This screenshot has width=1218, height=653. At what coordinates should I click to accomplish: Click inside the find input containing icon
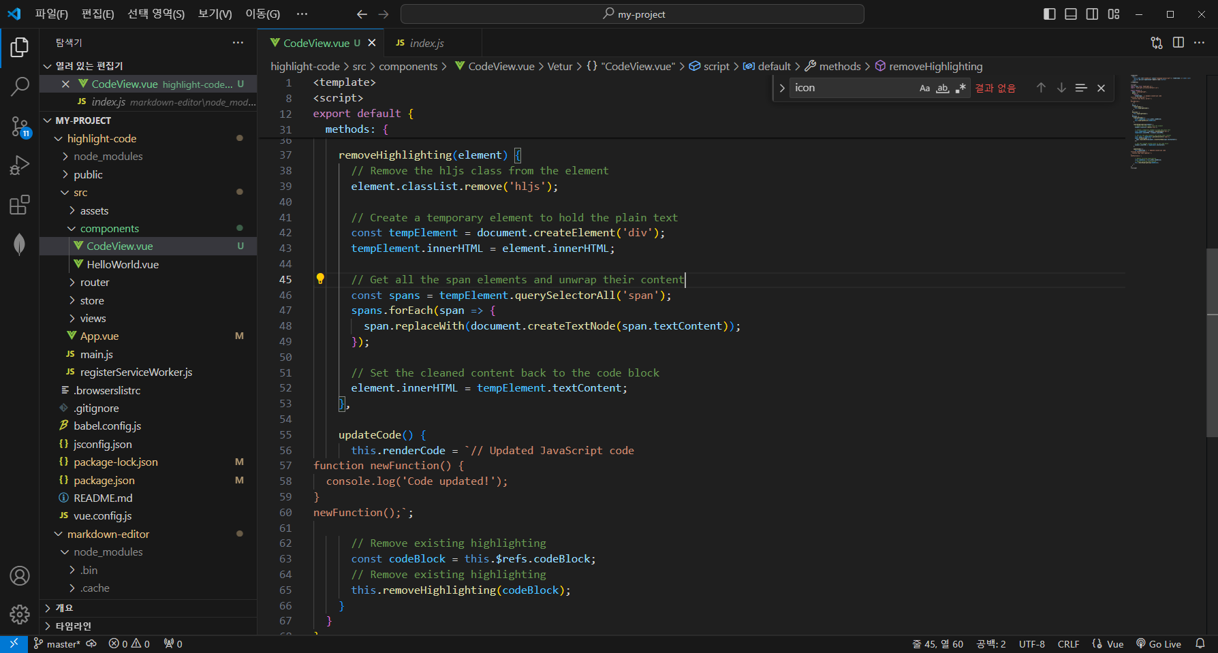tap(852, 88)
